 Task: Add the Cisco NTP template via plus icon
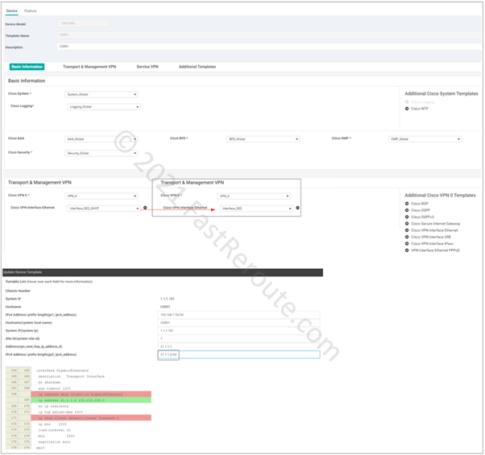(x=407, y=109)
